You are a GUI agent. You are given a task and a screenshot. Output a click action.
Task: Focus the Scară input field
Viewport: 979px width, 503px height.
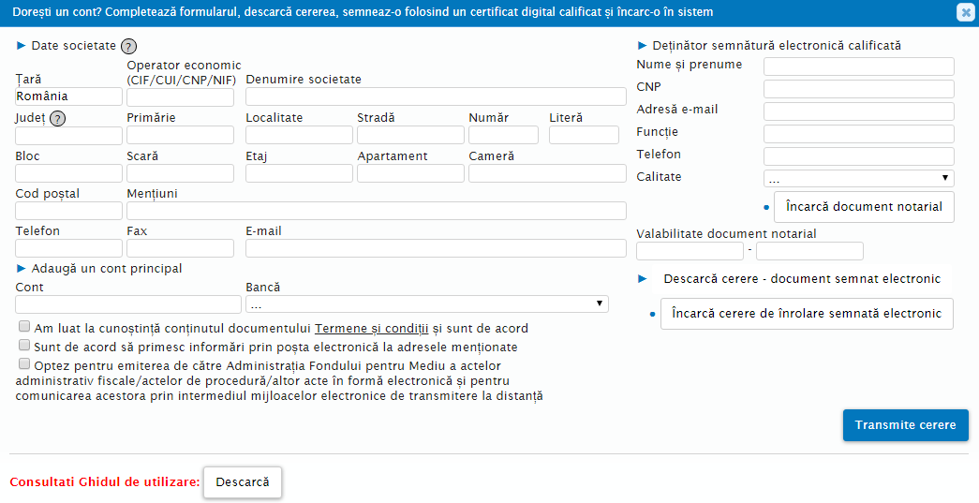(x=181, y=173)
